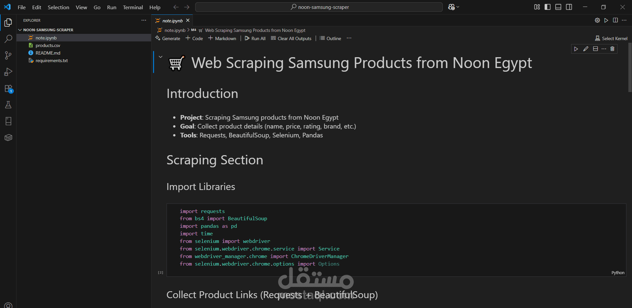Open the Accounts menu icon
The image size is (632, 308).
8,305
